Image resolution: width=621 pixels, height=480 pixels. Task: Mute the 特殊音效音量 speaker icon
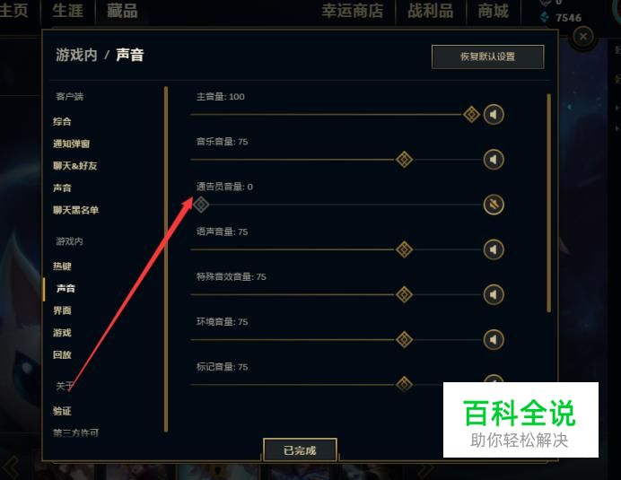494,294
